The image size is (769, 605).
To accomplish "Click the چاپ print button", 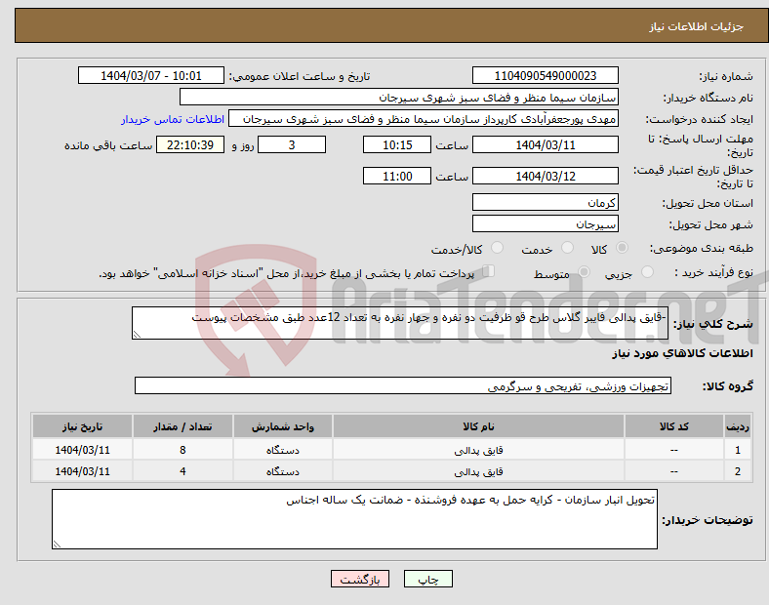I will [x=428, y=579].
